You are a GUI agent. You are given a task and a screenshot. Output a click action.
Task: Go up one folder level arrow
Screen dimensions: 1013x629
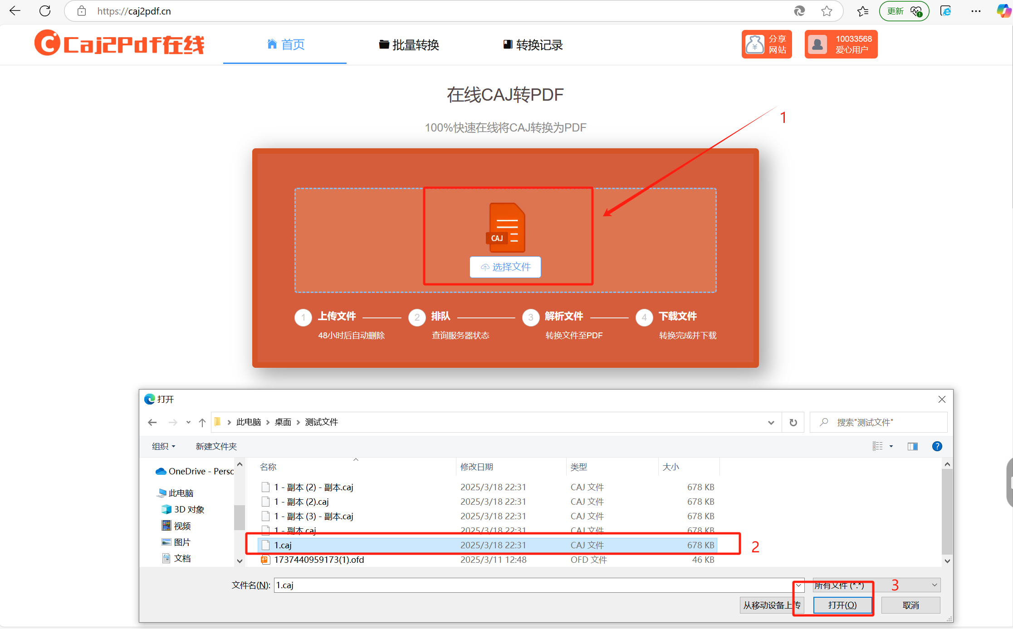click(202, 422)
